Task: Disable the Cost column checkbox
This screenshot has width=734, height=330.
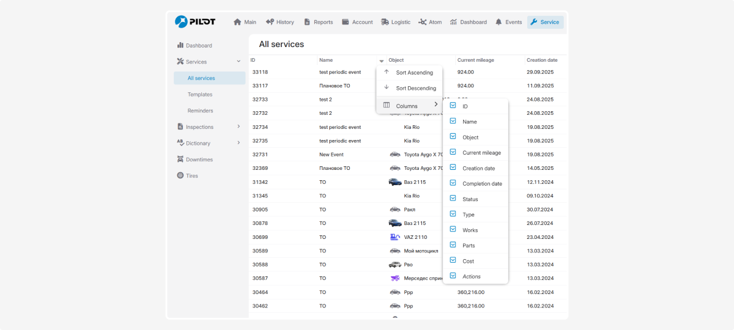Action: pos(453,261)
